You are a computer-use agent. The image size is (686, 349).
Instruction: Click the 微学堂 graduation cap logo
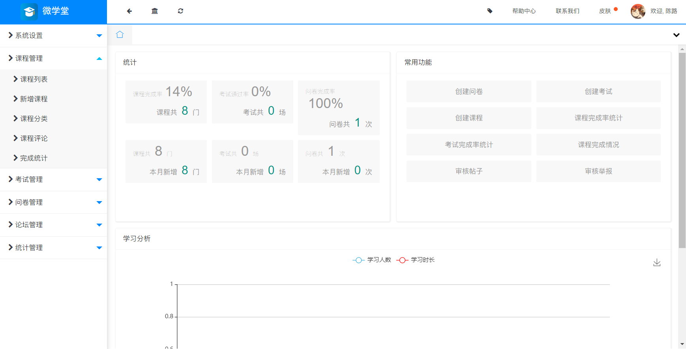tap(29, 11)
